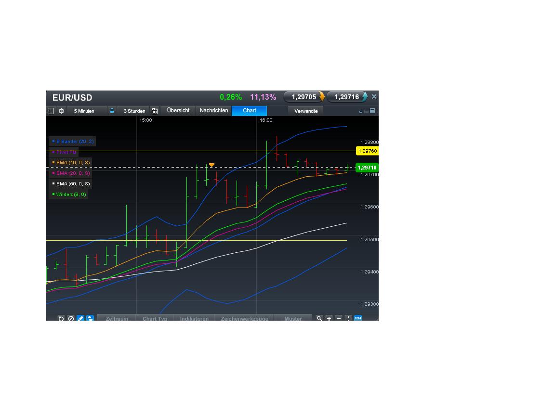The height and width of the screenshot is (416, 555).
Task: Set the medium panel size icon
Action: coord(366,111)
